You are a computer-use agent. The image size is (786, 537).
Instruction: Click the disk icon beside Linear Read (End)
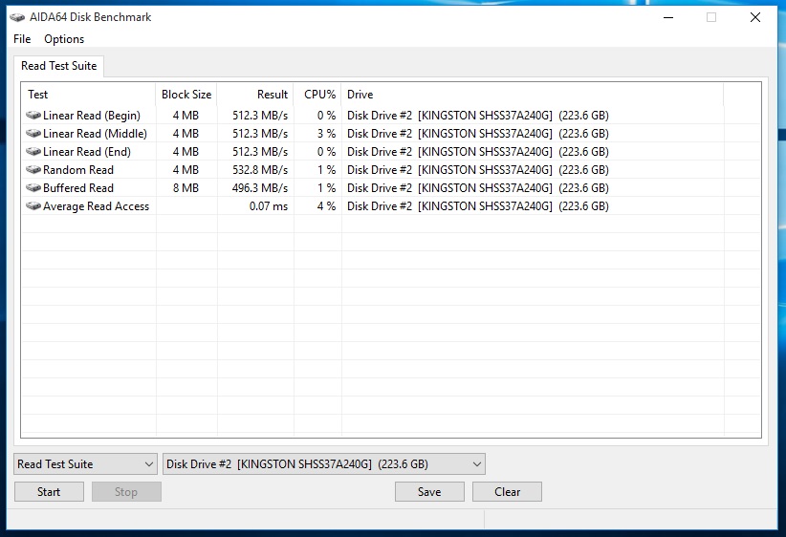pyautogui.click(x=33, y=151)
